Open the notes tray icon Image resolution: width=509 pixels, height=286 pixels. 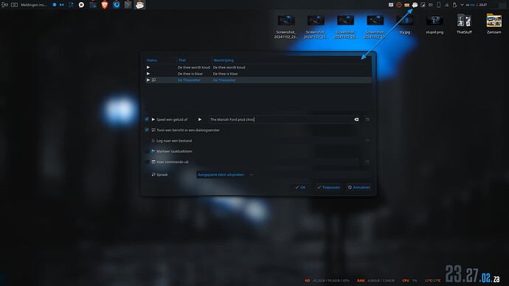tap(423, 5)
